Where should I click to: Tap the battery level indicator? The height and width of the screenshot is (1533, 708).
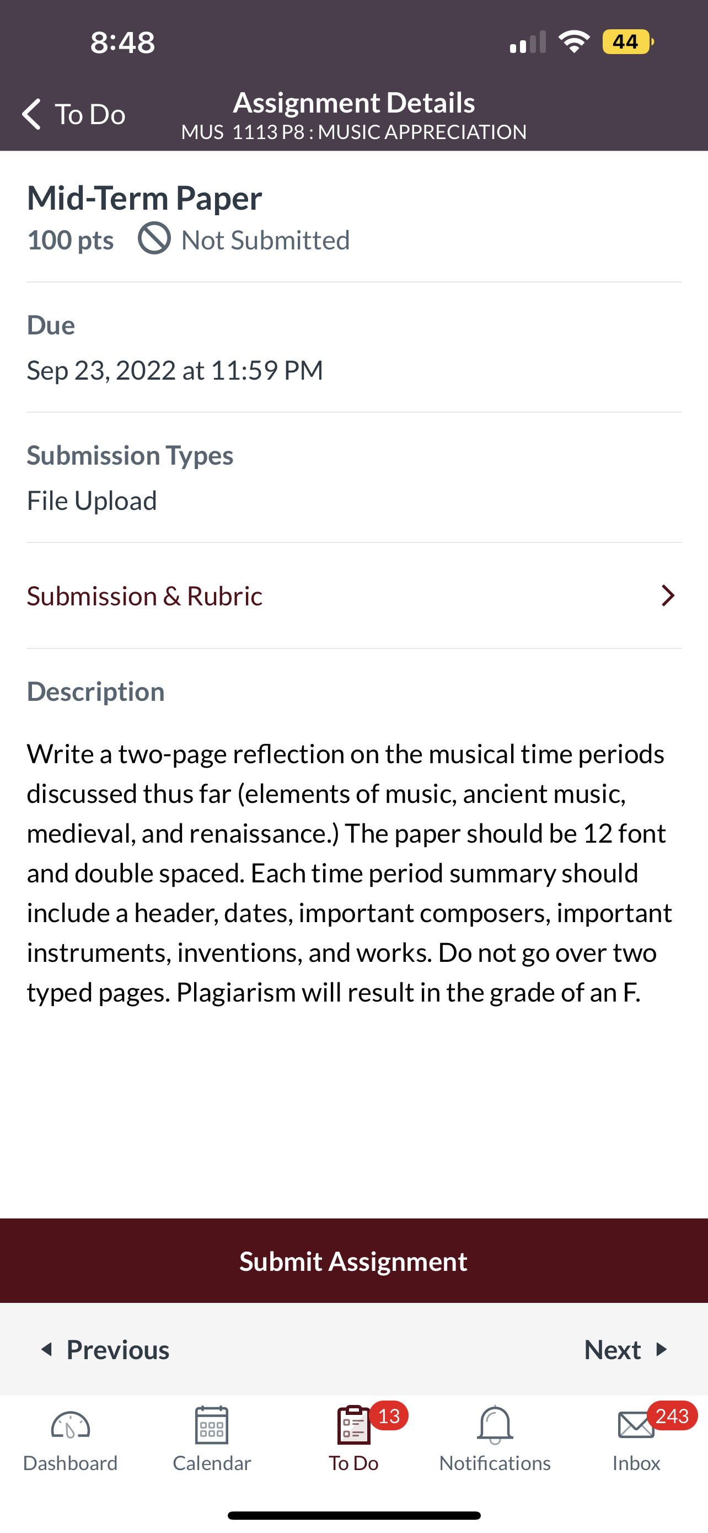(626, 41)
